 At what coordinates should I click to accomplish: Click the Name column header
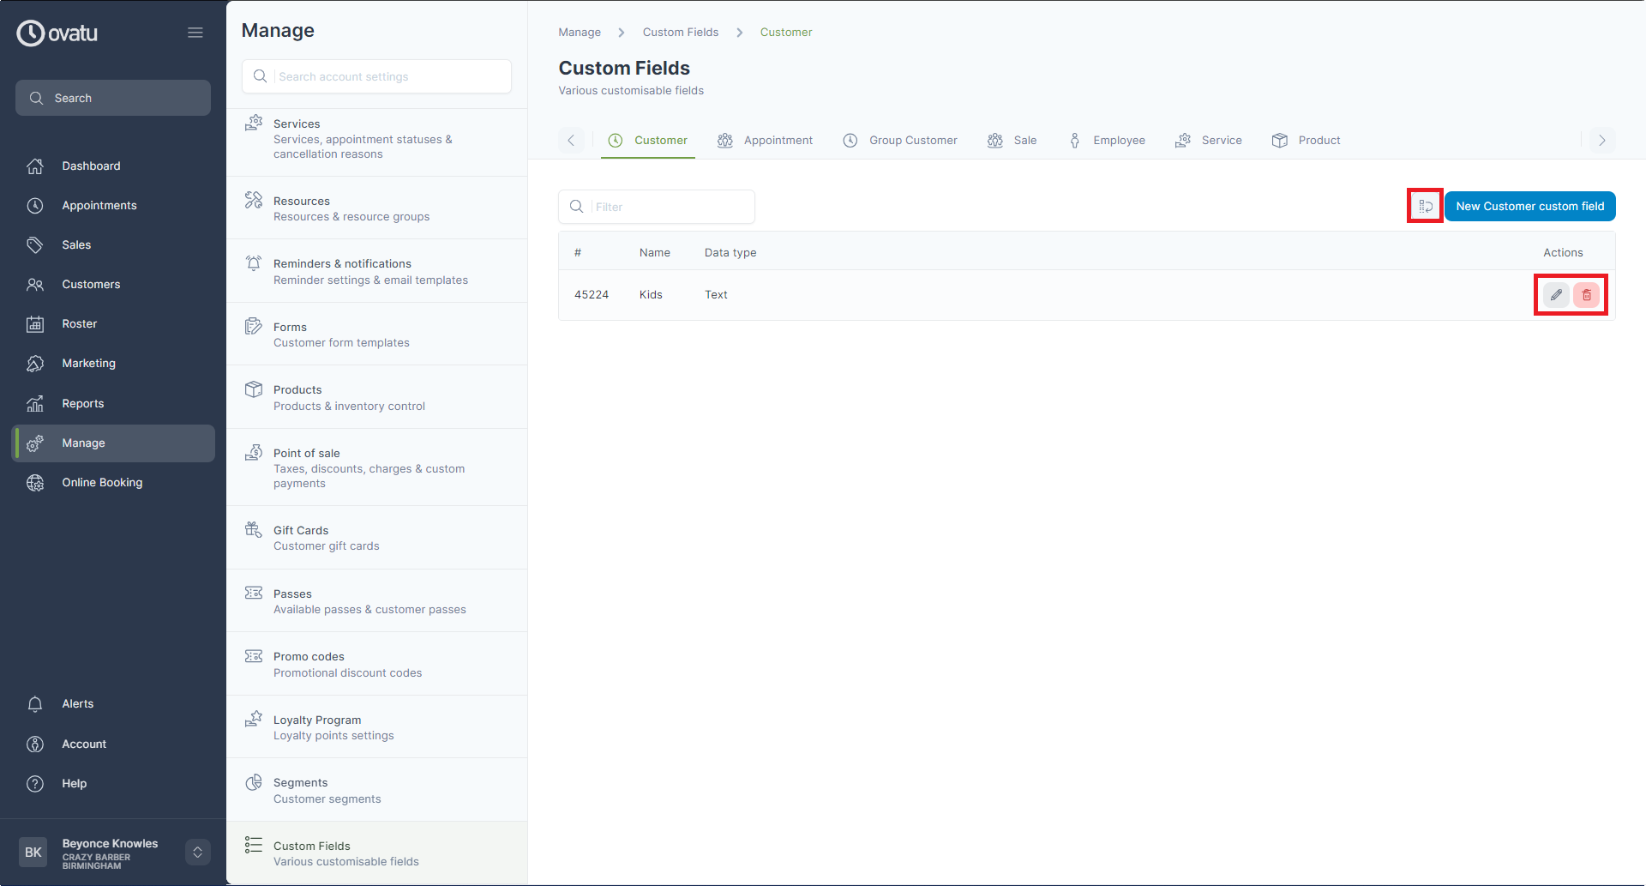coord(655,252)
